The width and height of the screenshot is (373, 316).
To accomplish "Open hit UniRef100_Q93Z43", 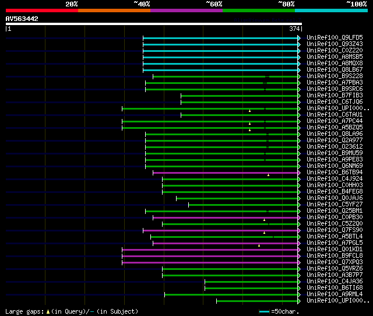I will pos(335,44).
